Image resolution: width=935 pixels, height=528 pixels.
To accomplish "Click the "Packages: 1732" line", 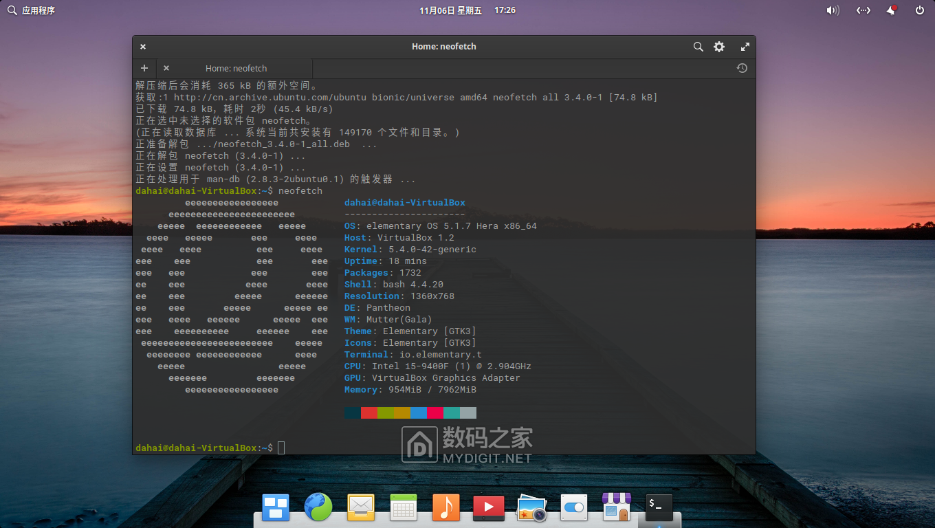I will pyautogui.click(x=383, y=273).
